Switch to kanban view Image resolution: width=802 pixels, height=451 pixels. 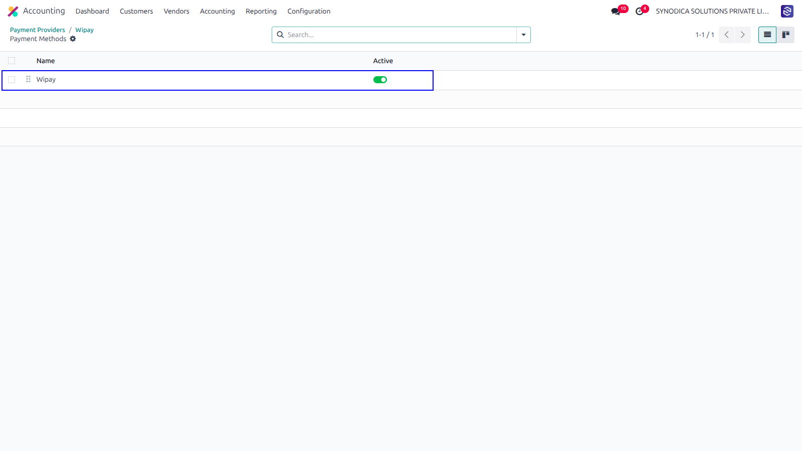coord(785,35)
